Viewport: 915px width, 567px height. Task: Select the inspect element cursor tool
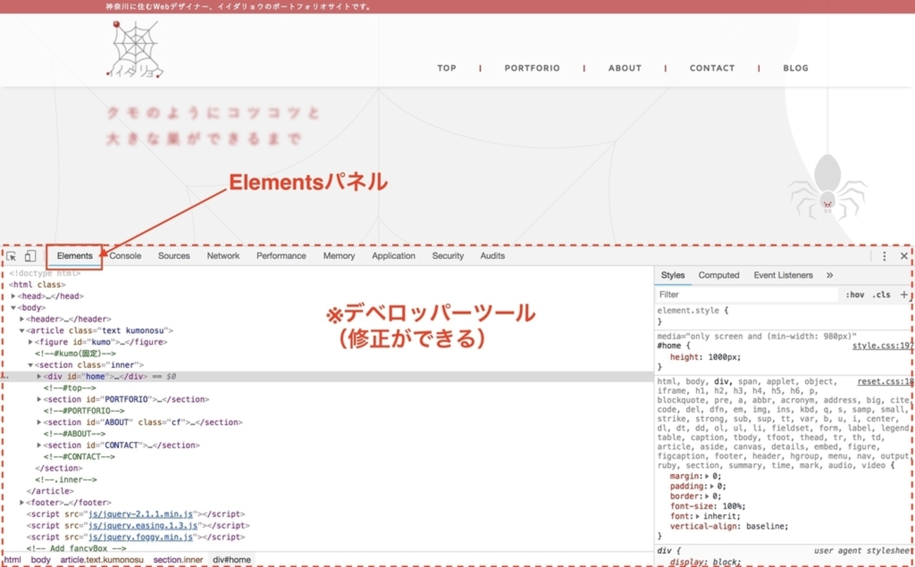click(11, 255)
